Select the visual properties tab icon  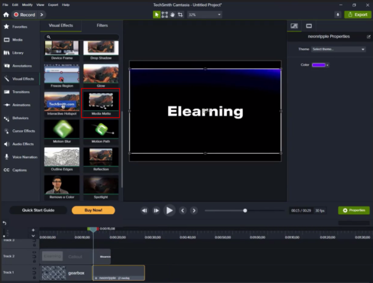(294, 26)
